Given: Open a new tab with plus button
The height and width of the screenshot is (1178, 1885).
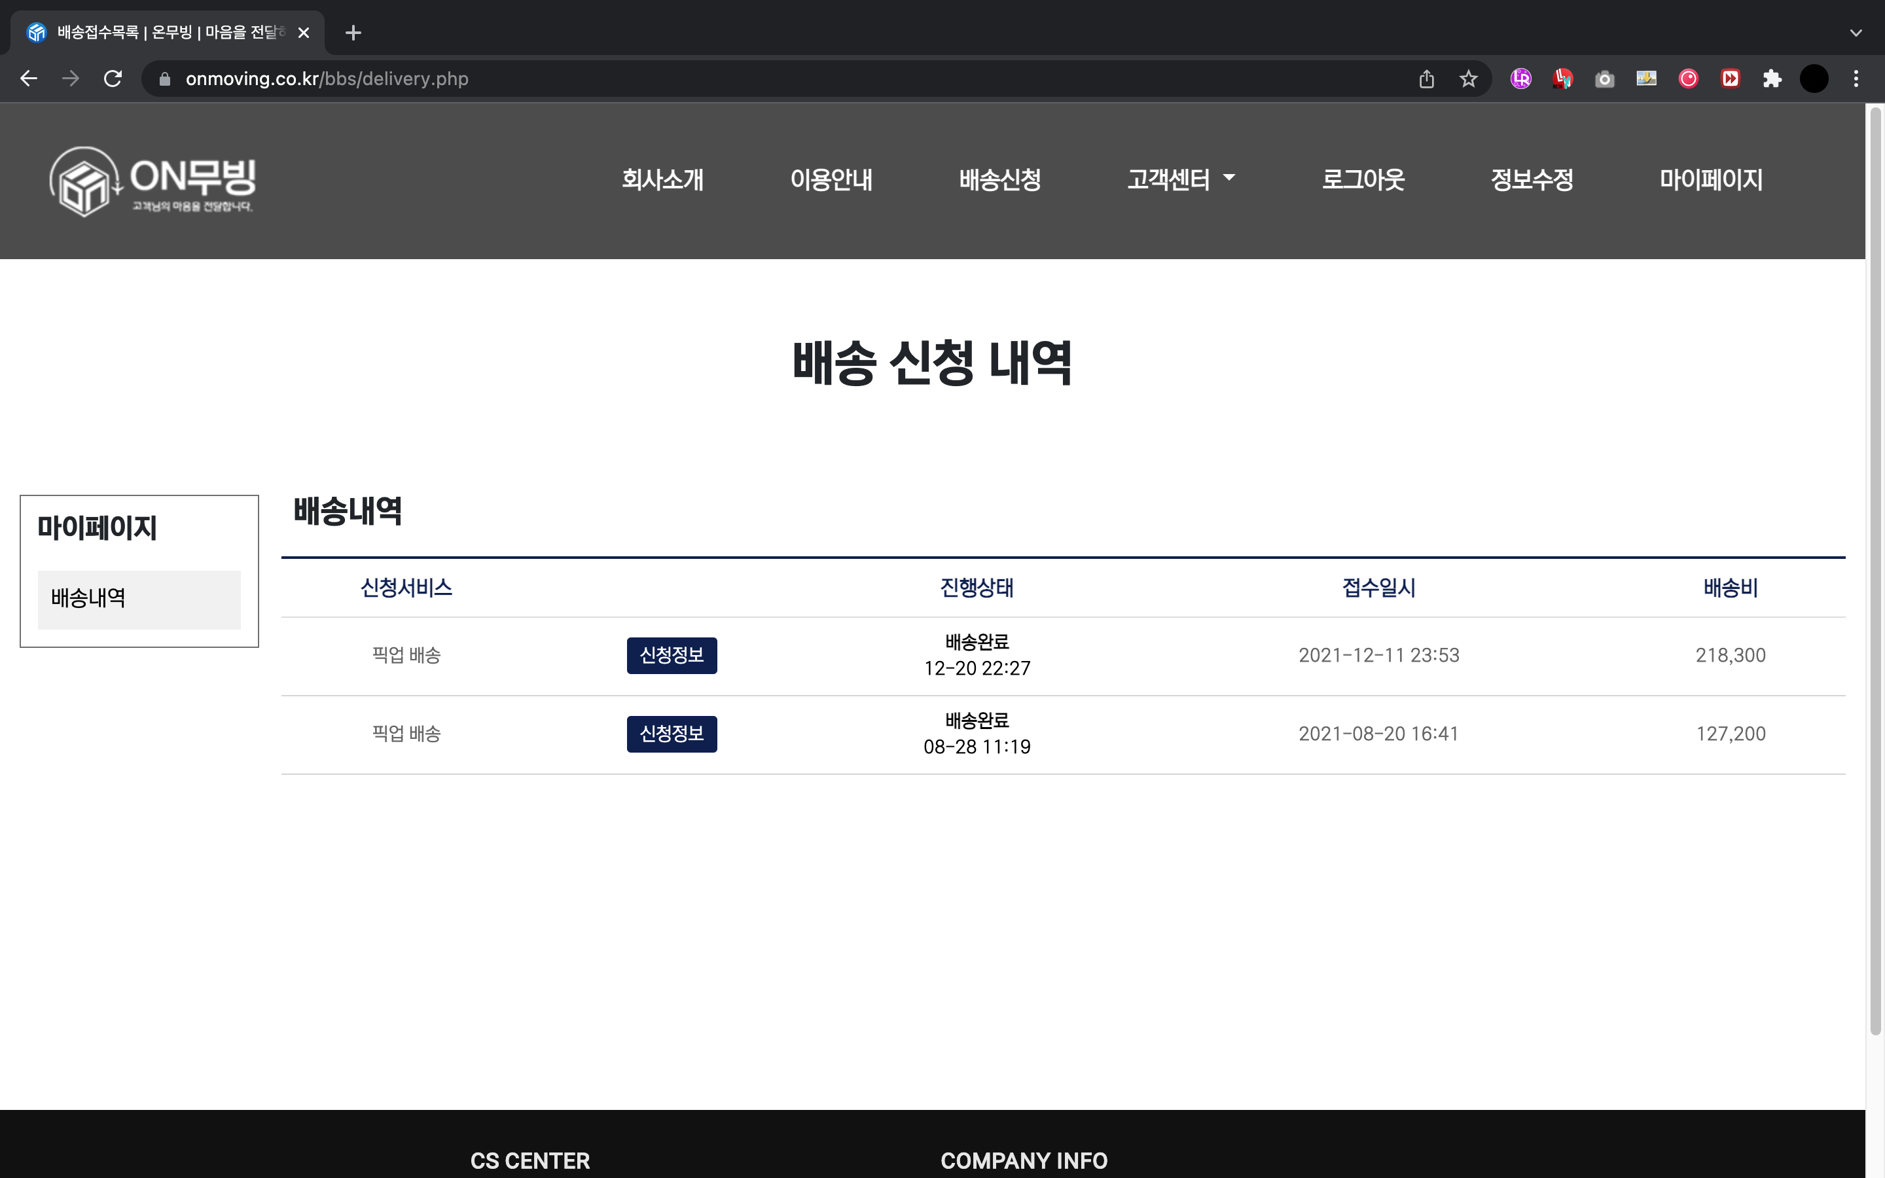Looking at the screenshot, I should pos(353,33).
